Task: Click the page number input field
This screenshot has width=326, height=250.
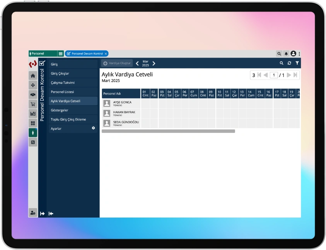Action: [274, 75]
